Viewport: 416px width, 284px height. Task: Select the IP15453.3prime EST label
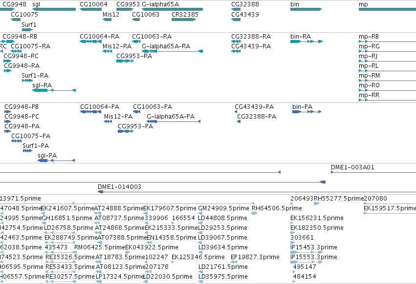coord(314,247)
